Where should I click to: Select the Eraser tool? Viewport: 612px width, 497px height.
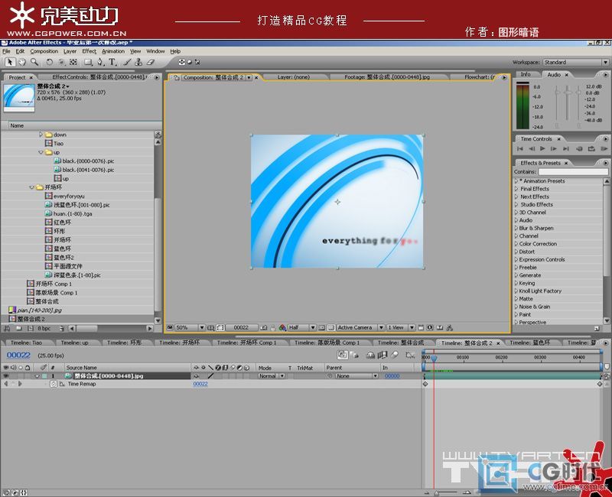(x=151, y=62)
